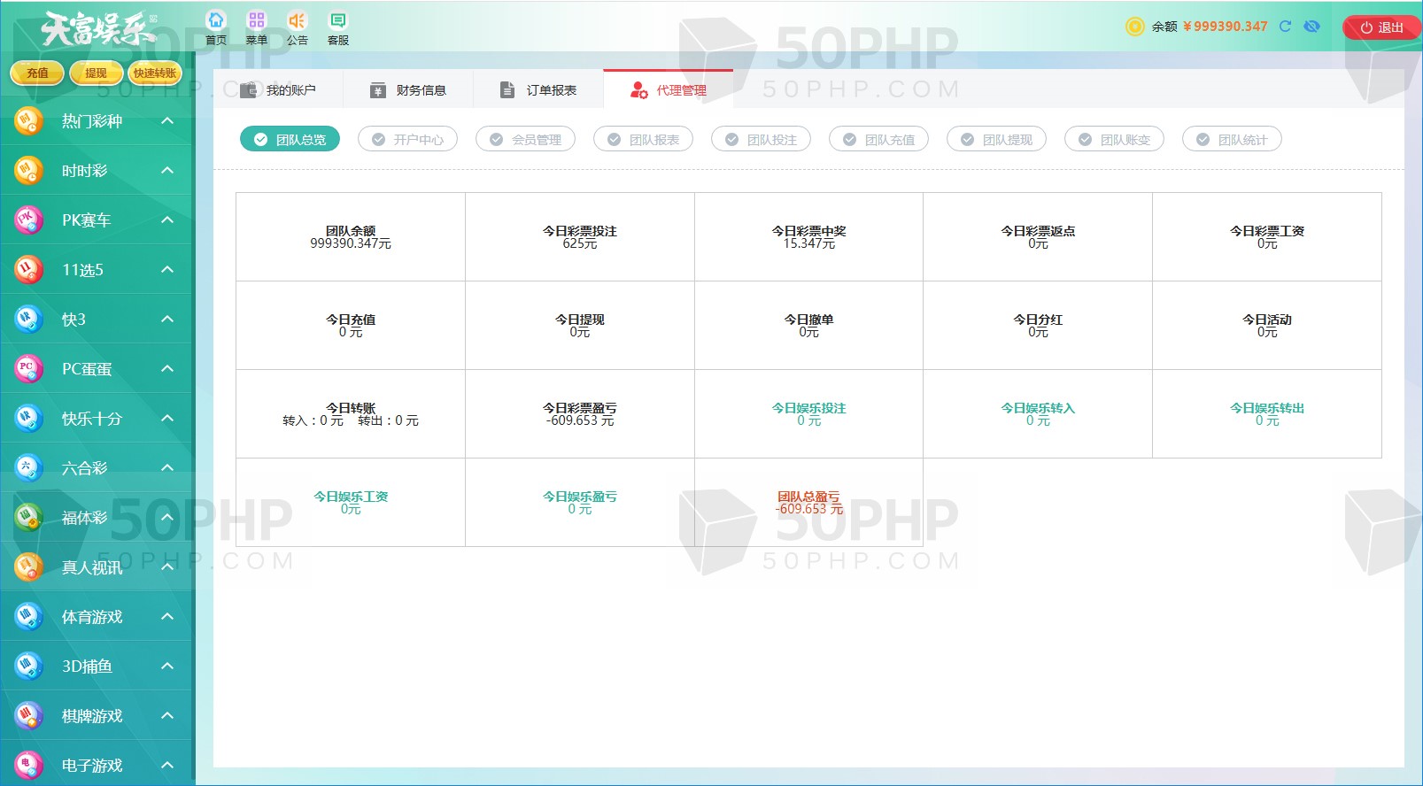Switch to the 订单报表 tab
1423x786 pixels.
tap(538, 90)
